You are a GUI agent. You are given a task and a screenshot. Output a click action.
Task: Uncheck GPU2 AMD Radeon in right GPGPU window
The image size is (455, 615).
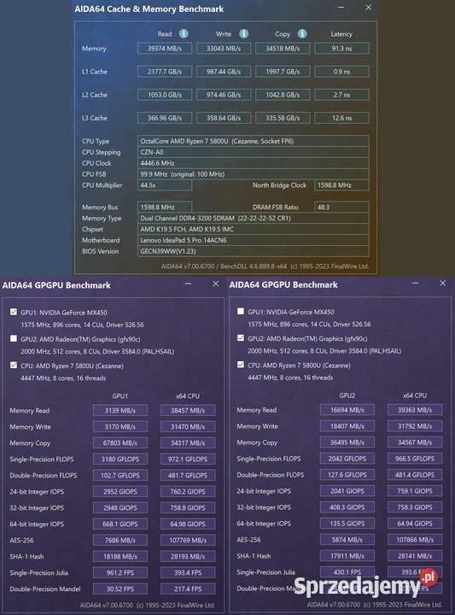point(241,338)
